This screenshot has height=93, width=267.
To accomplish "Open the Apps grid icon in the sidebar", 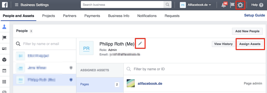I will point(5,82).
